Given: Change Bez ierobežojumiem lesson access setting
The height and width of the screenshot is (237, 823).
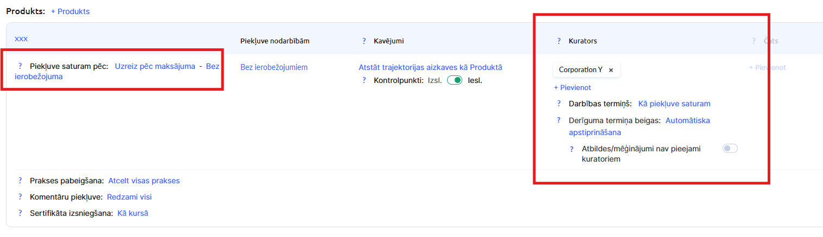Looking at the screenshot, I should [x=273, y=67].
